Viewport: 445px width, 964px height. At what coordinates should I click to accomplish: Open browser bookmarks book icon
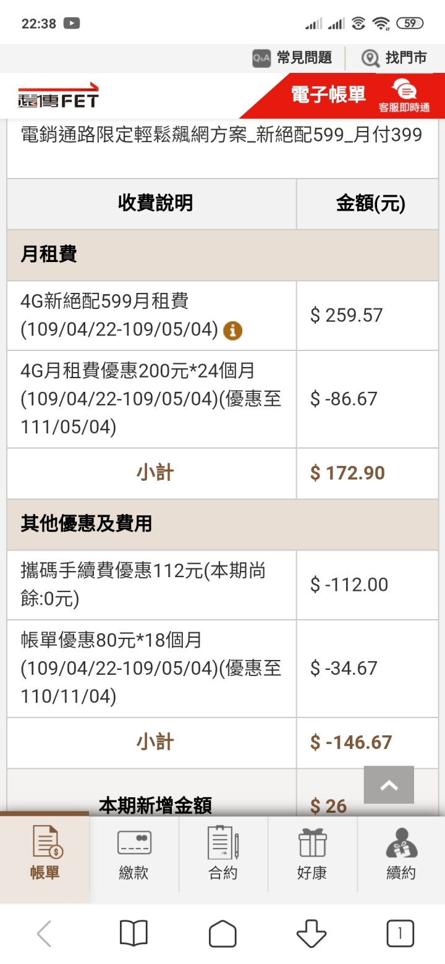(x=133, y=933)
